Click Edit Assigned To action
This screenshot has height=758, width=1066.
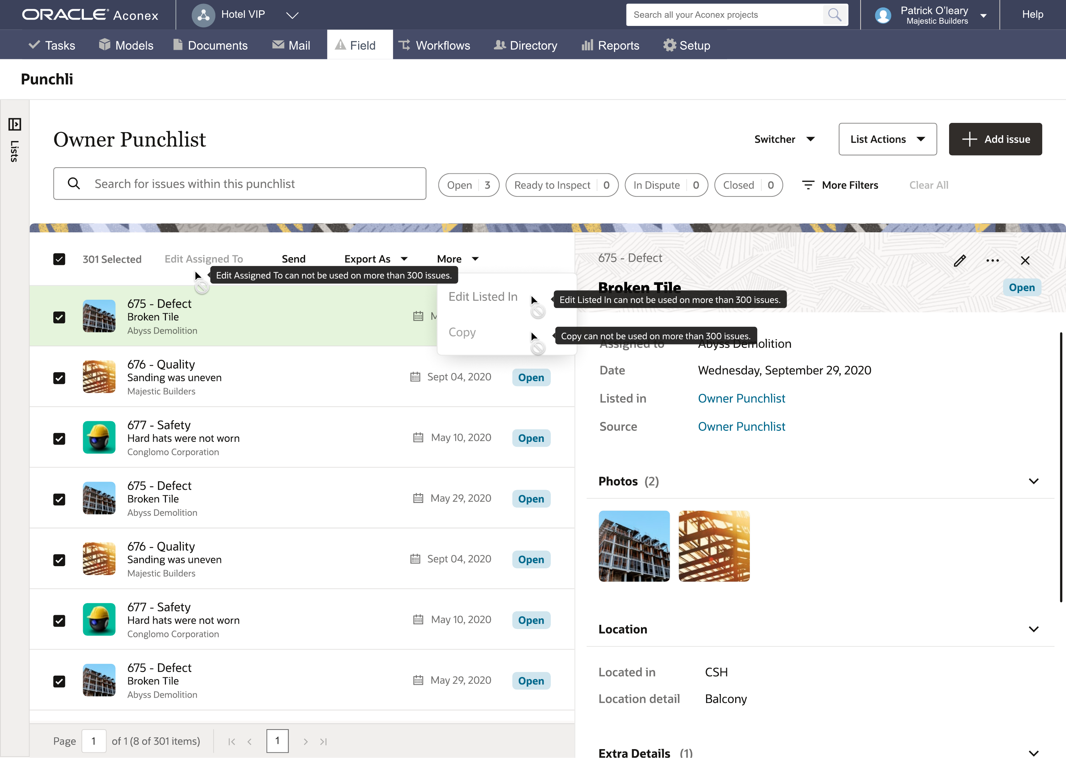pyautogui.click(x=204, y=259)
